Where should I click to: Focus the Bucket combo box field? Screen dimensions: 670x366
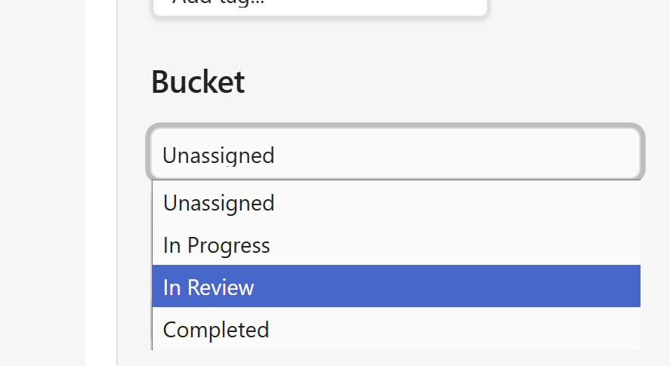point(397,155)
